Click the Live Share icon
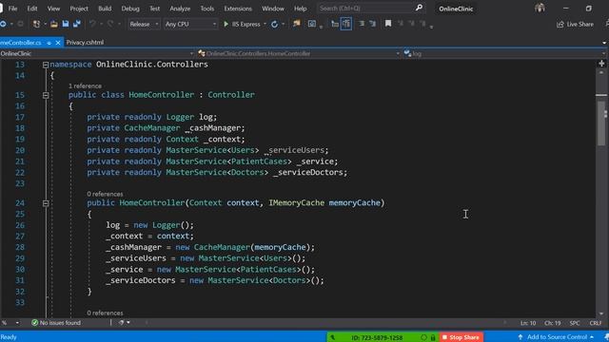Viewport: 609px width, 342px height. point(560,24)
